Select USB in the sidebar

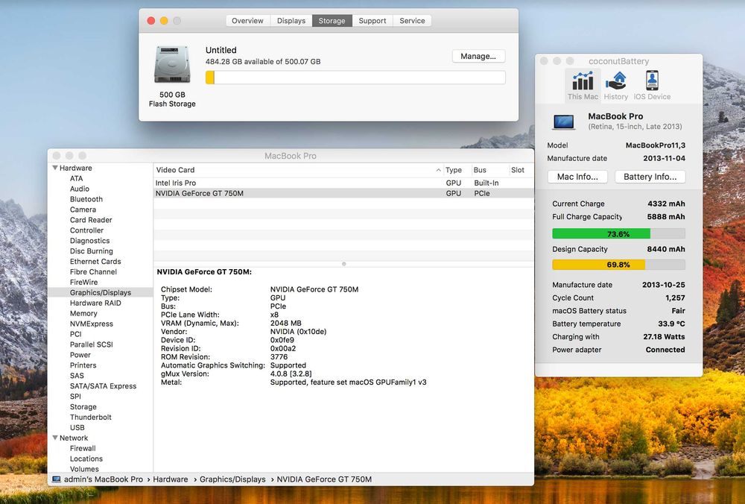tap(77, 428)
